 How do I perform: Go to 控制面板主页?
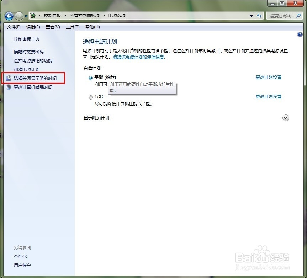27,39
